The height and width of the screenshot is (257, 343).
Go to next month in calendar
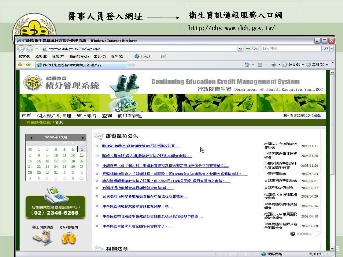[x=83, y=138]
